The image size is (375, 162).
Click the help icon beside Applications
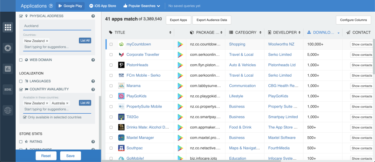(x=51, y=6)
